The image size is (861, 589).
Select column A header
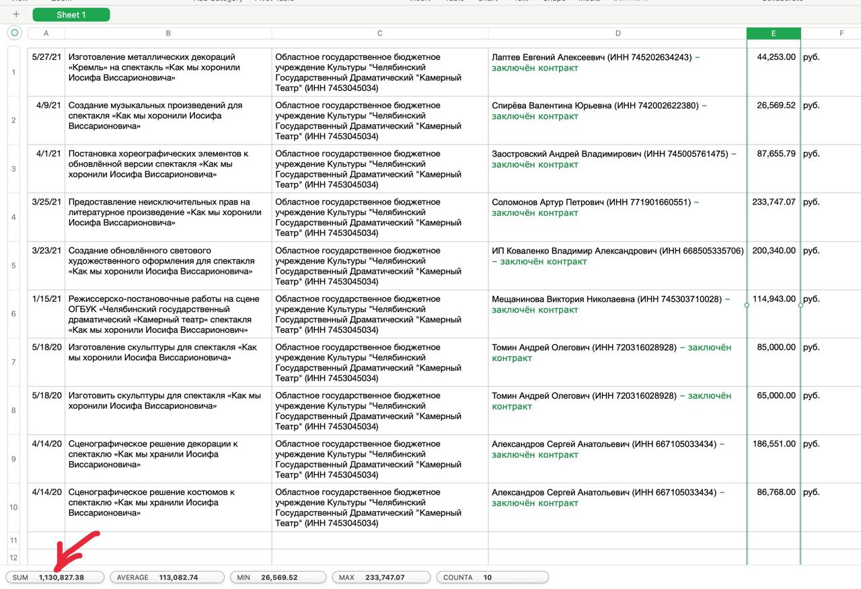46,33
